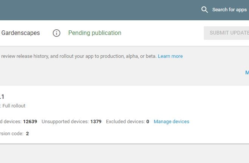Viewport: 249px width, 163px height.
Task: Click the Excluded devices value 0
Action: [148, 122]
